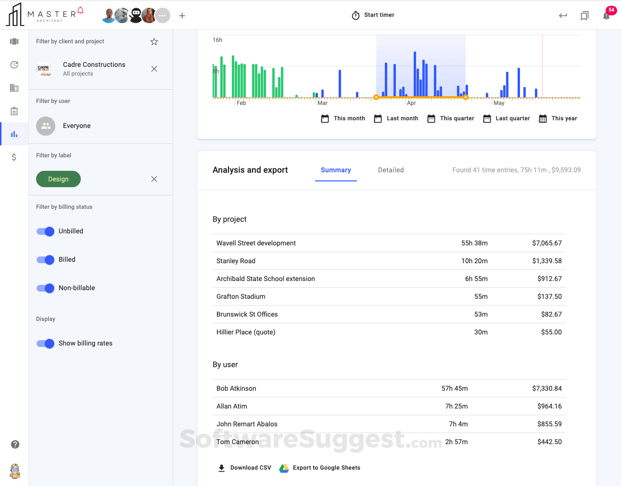Download the CSV export
The height and width of the screenshot is (486, 621).
pyautogui.click(x=245, y=468)
